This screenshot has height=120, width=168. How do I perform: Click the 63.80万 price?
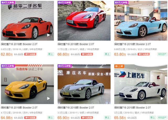pyautogui.click(x=120, y=54)
